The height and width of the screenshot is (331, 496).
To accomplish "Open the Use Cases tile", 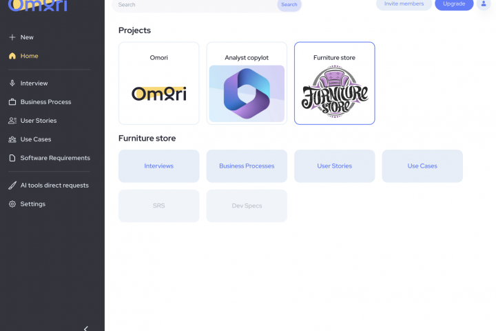I will [422, 166].
